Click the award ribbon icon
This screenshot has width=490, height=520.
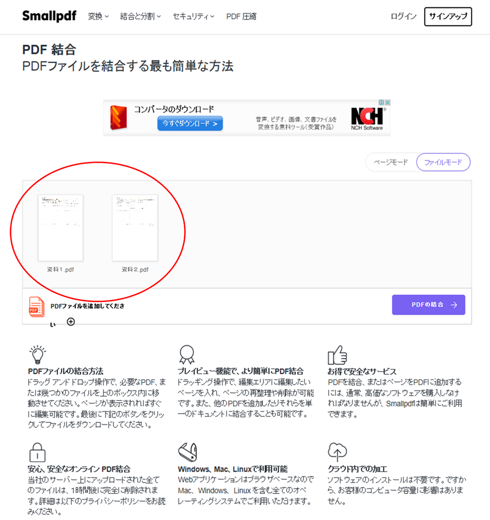click(x=187, y=354)
